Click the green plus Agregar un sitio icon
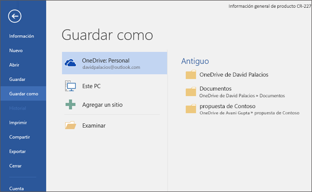This screenshot has width=312, height=192. click(x=70, y=105)
